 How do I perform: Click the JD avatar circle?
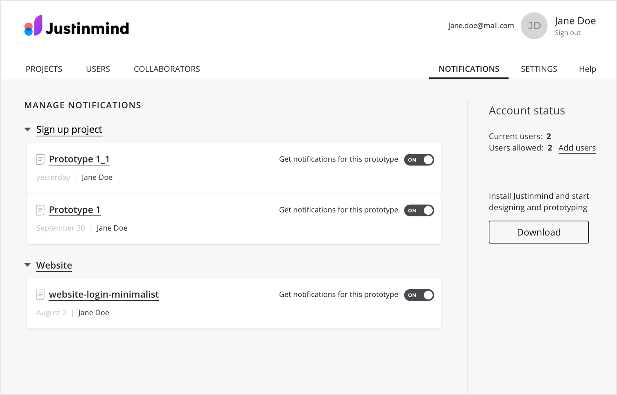pyautogui.click(x=534, y=26)
